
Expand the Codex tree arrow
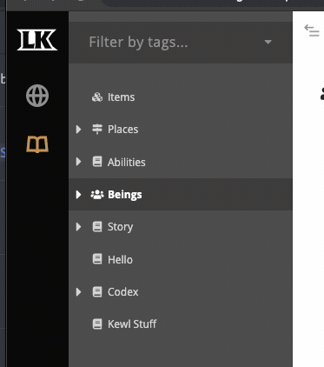78,292
